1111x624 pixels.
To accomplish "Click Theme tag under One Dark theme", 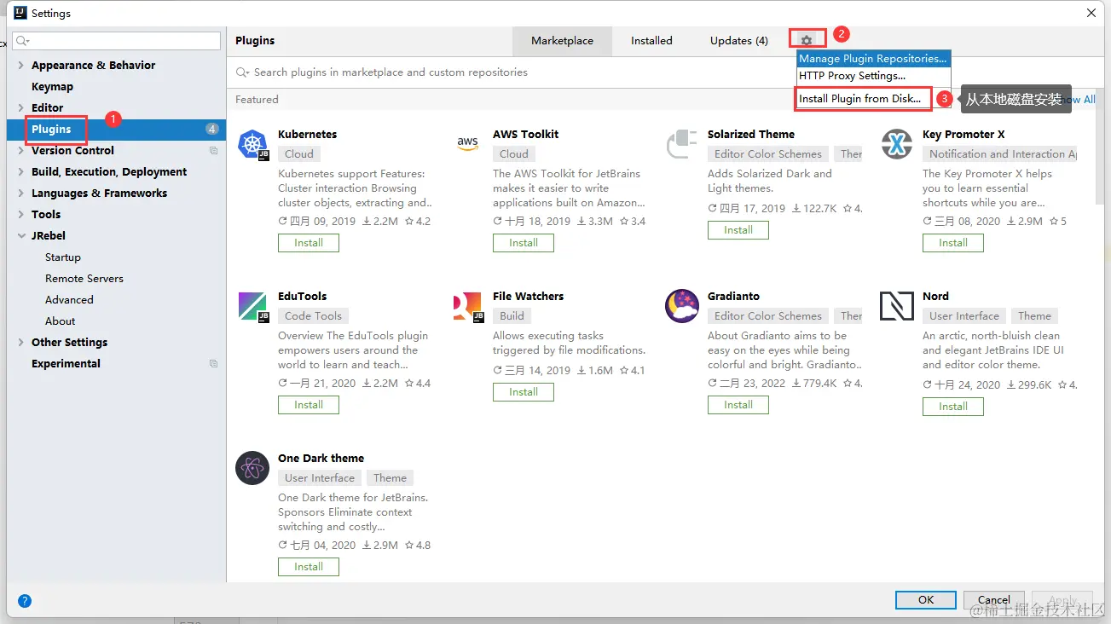I will (x=390, y=478).
